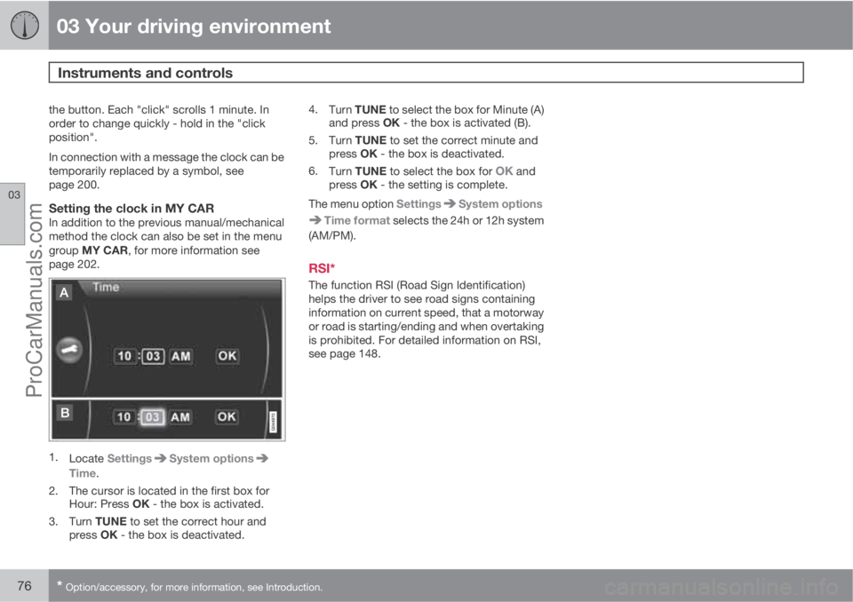
Task: Click the arrow before 'Time format'
Action: point(315,220)
